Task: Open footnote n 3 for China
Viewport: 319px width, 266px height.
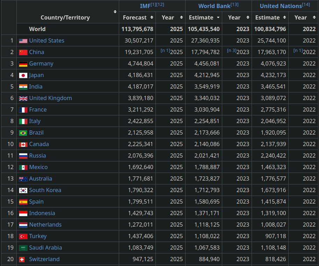Action: pyautogui.click(x=232, y=51)
